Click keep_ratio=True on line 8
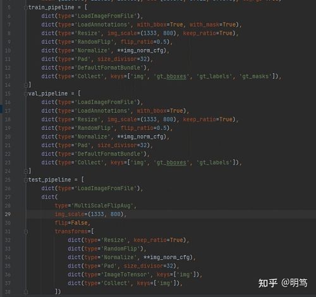The image size is (316, 297). click(208, 33)
